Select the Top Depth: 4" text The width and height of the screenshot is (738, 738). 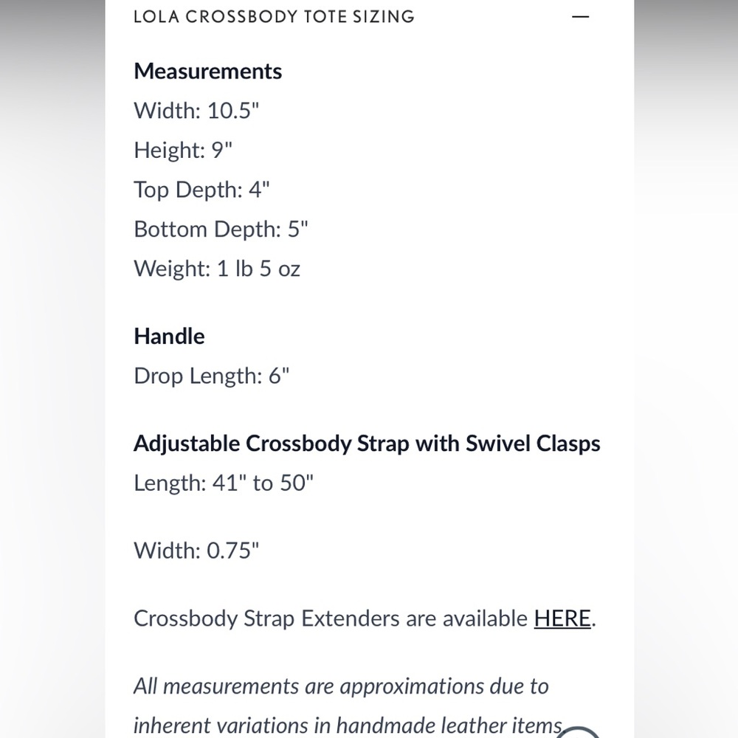[201, 190]
